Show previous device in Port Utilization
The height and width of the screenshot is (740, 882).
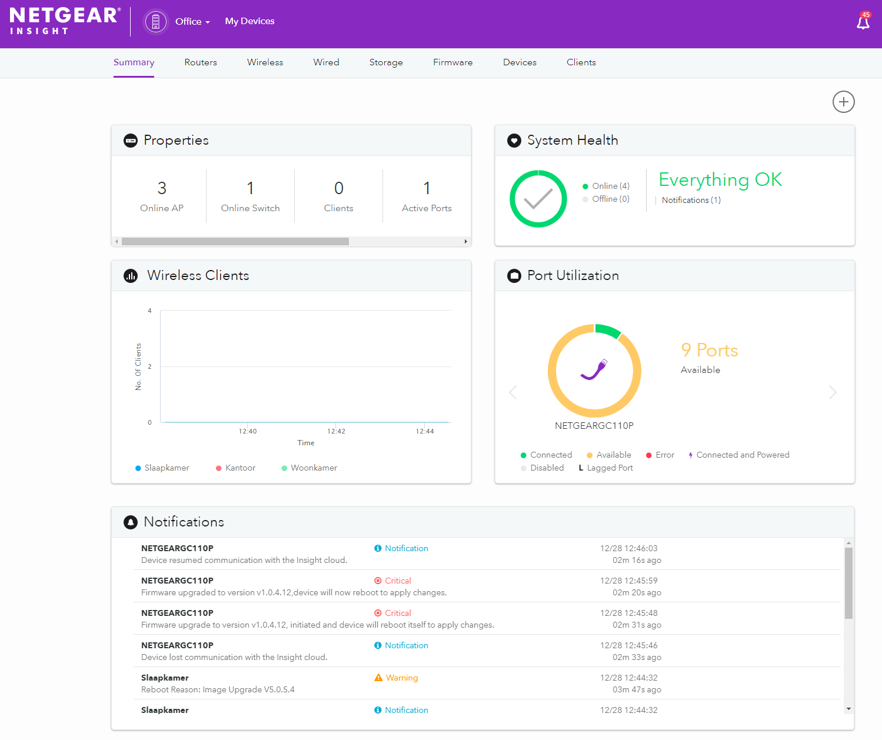click(x=513, y=392)
